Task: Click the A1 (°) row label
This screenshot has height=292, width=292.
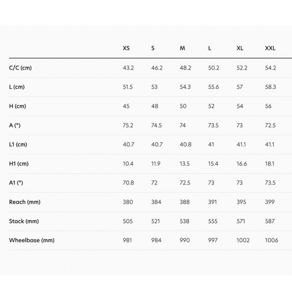Action: coord(16,183)
